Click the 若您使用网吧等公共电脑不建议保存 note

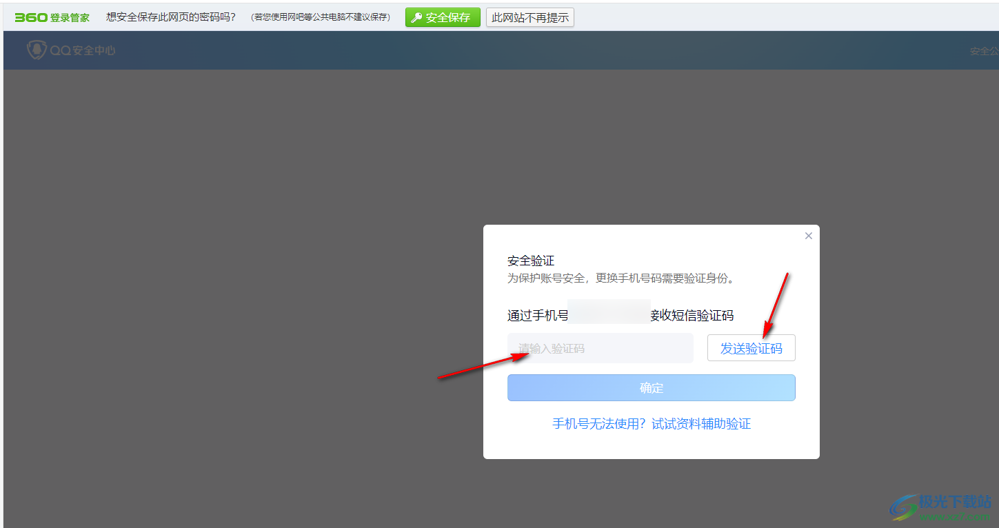pos(321,17)
